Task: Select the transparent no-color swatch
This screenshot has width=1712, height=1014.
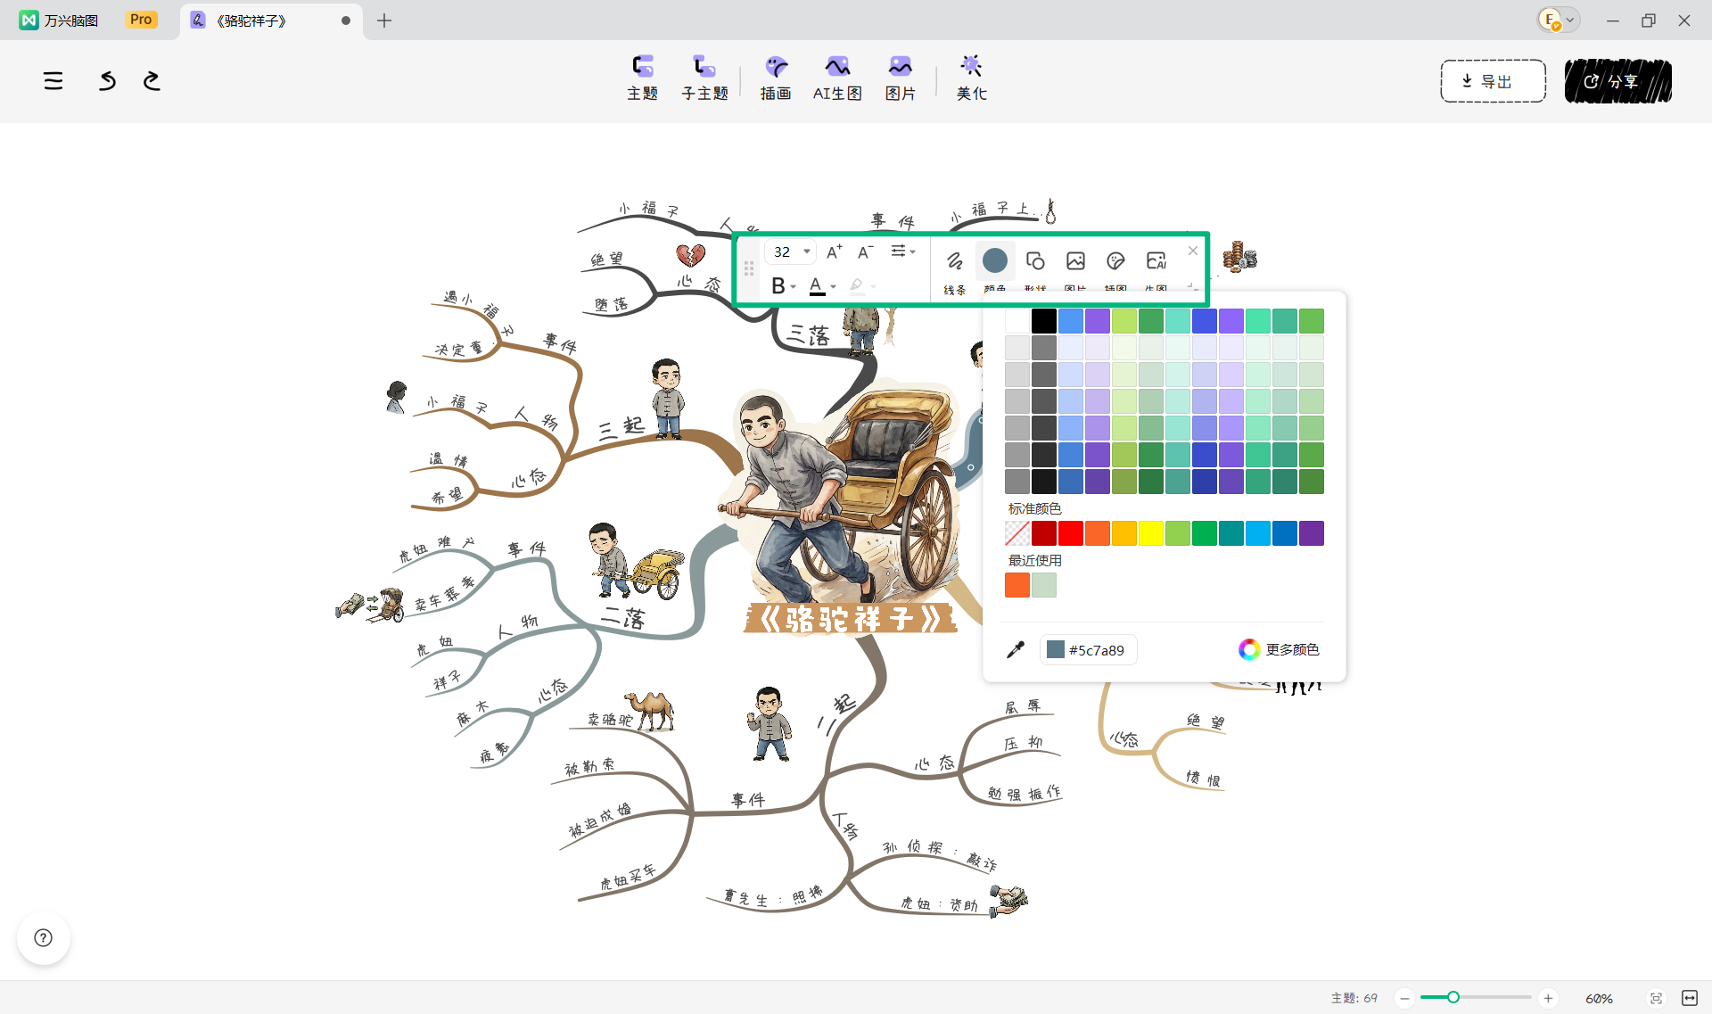Action: coord(1017,533)
